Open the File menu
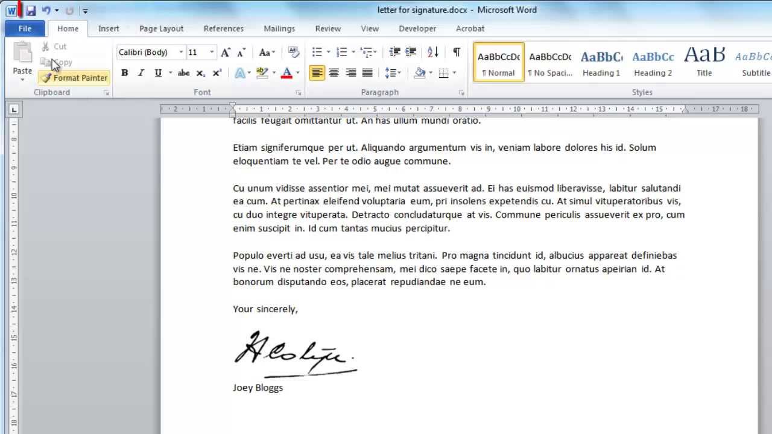The height and width of the screenshot is (434, 772). (x=24, y=28)
